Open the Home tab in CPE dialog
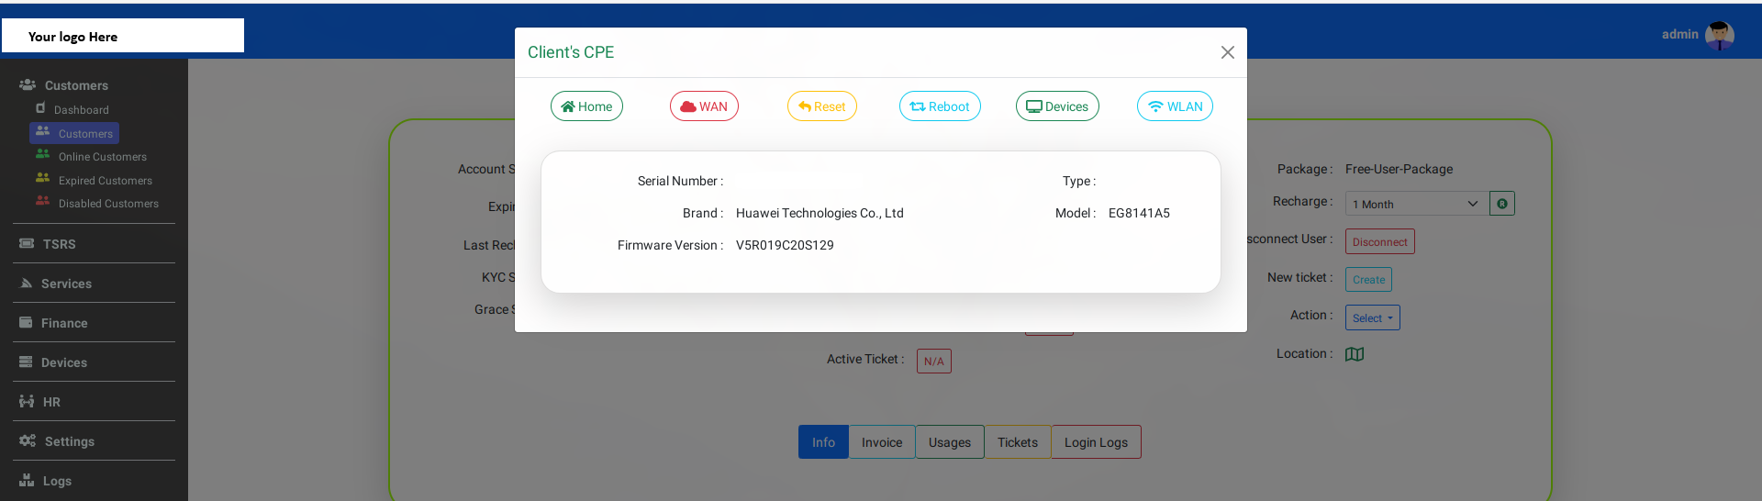Image resolution: width=1762 pixels, height=501 pixels. pyautogui.click(x=586, y=106)
